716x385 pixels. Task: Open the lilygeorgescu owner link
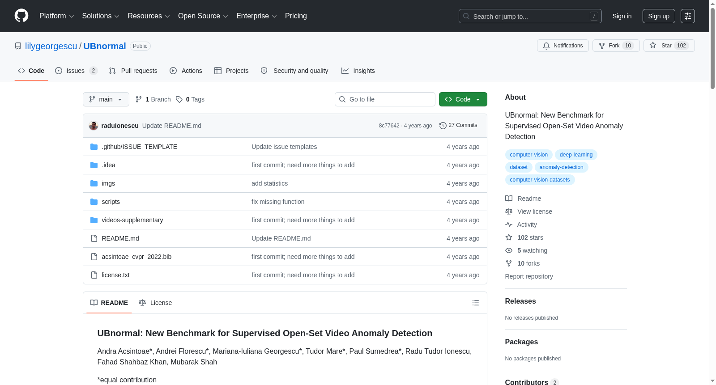tap(51, 46)
